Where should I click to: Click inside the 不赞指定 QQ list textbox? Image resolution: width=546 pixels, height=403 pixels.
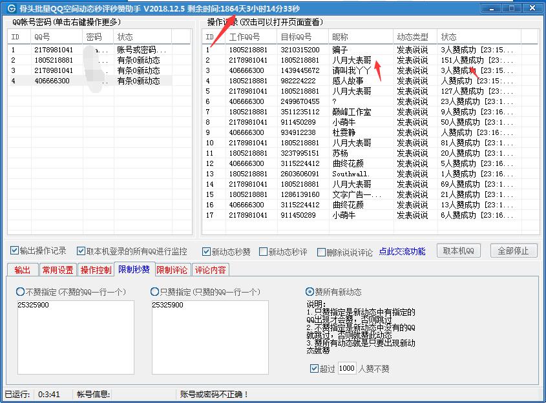click(x=76, y=337)
